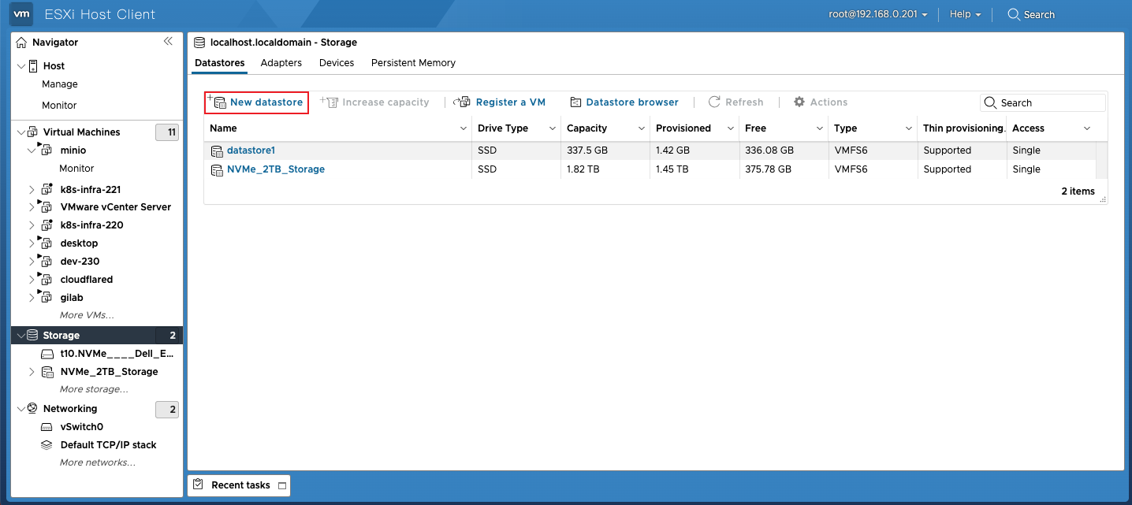Click the More VMs... link

coord(87,315)
